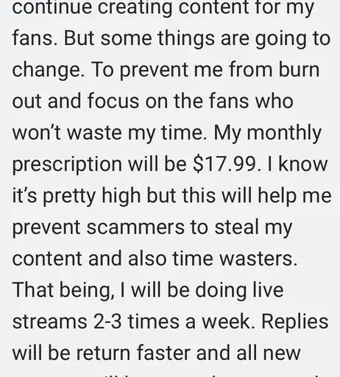340x377 pixels.
Task: Click the phrase 'return faster'
Action: (x=133, y=353)
